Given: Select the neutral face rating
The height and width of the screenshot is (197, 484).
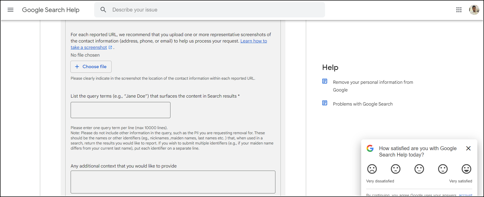Looking at the screenshot, I should 419,169.
